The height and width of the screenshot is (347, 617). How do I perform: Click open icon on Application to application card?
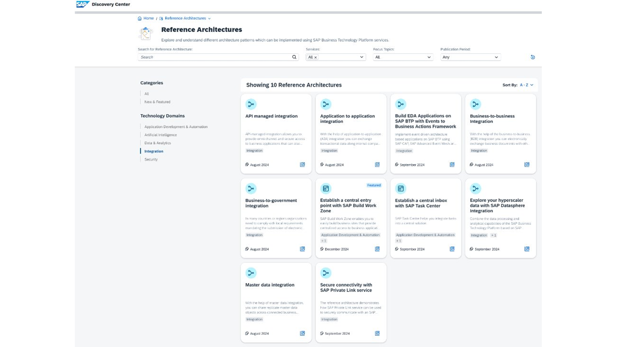(x=377, y=165)
